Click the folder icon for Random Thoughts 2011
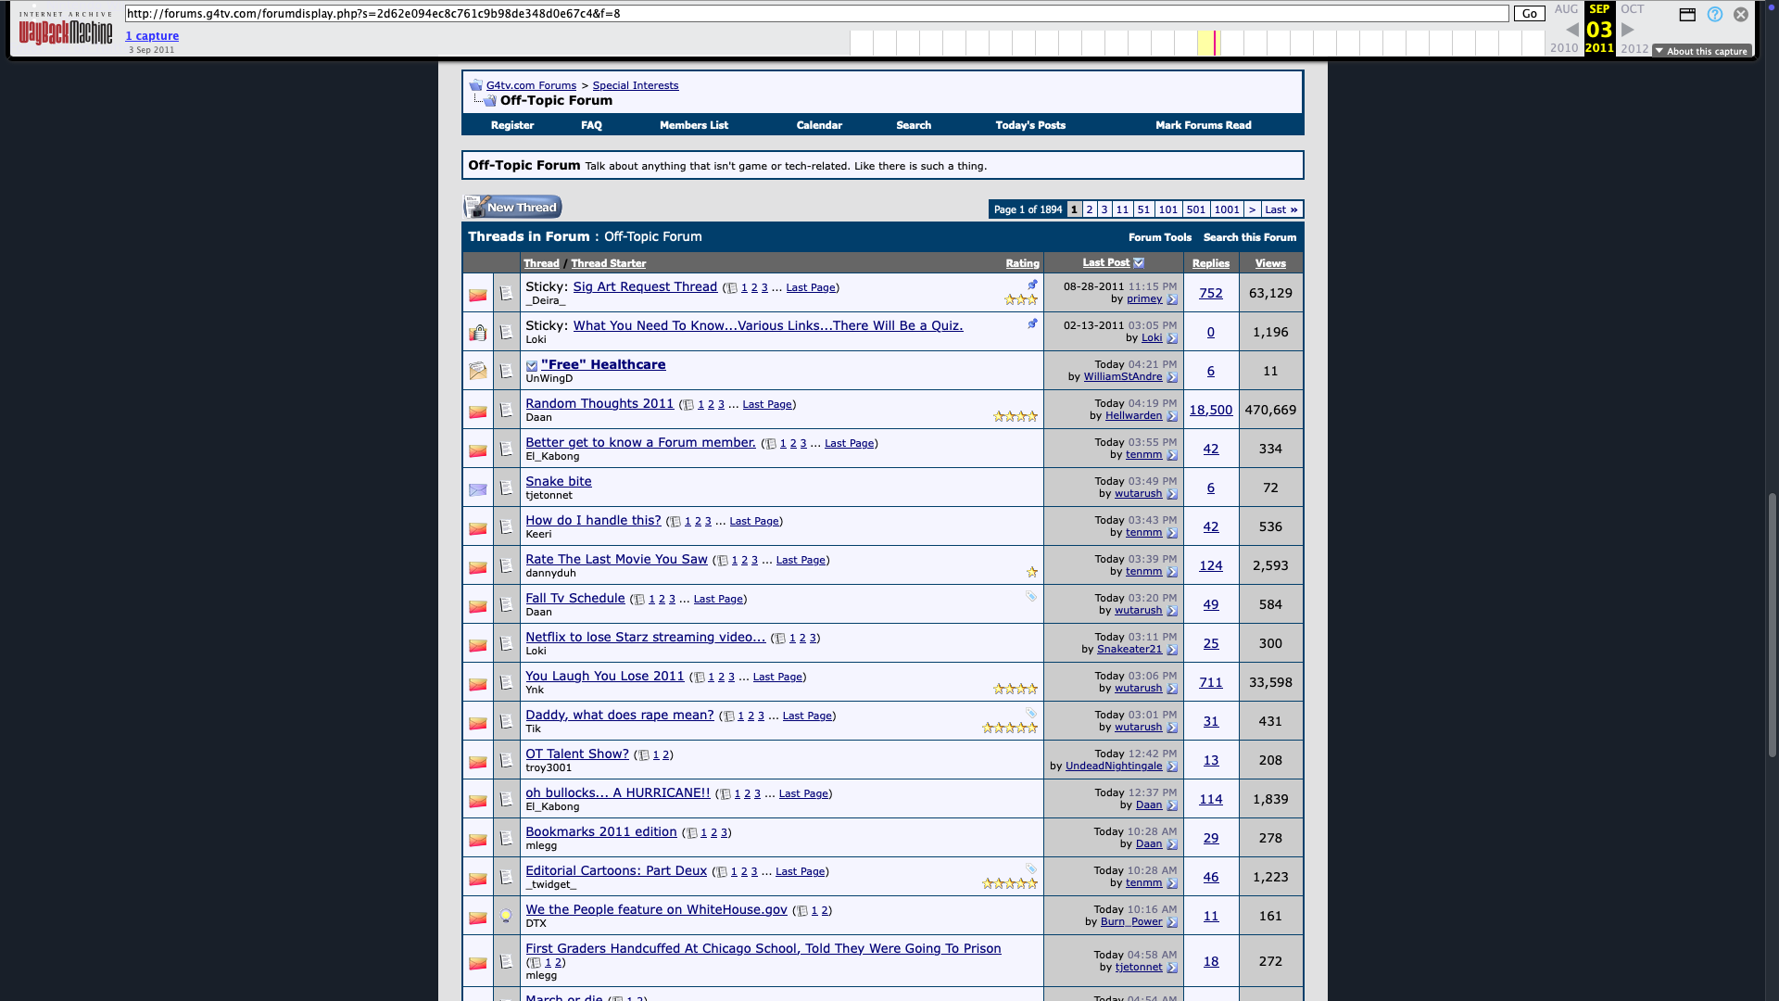 click(478, 411)
